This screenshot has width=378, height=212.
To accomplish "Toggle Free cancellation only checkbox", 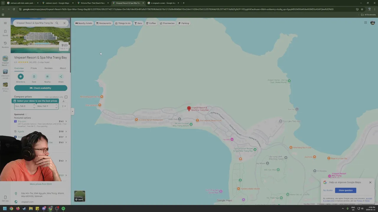I will [66, 97].
